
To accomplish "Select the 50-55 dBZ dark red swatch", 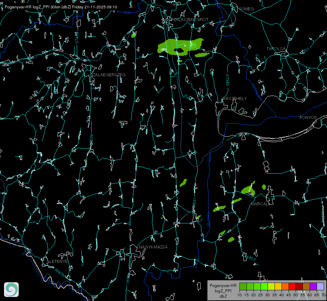I will (299, 286).
